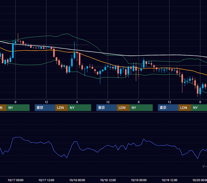Click the 10/17 00:00 date label
Viewport: 207px width, 183px height.
click(x=16, y=180)
